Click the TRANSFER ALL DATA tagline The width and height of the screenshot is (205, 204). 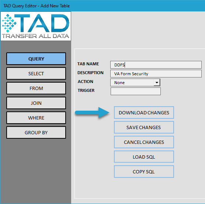(35, 36)
